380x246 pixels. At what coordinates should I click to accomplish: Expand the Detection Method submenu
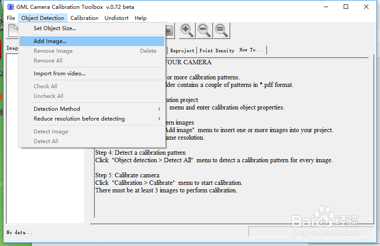(92, 109)
